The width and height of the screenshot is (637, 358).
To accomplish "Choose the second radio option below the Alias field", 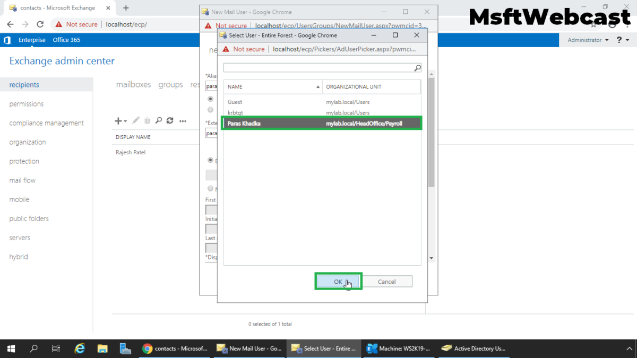I will [x=210, y=109].
